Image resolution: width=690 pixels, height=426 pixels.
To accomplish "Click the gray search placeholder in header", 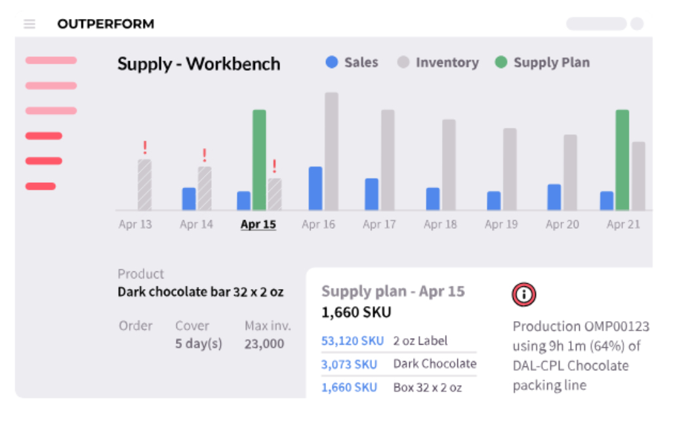I will point(596,24).
